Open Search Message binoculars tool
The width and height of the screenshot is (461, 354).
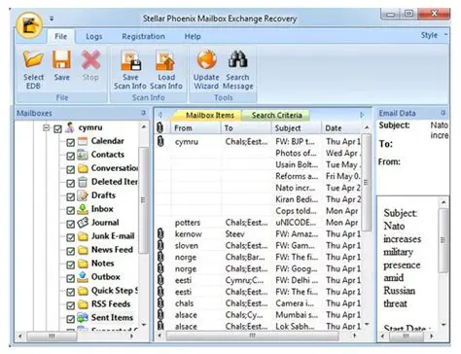click(237, 60)
